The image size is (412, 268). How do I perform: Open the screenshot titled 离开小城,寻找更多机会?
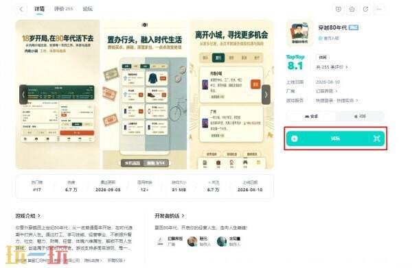(232, 95)
